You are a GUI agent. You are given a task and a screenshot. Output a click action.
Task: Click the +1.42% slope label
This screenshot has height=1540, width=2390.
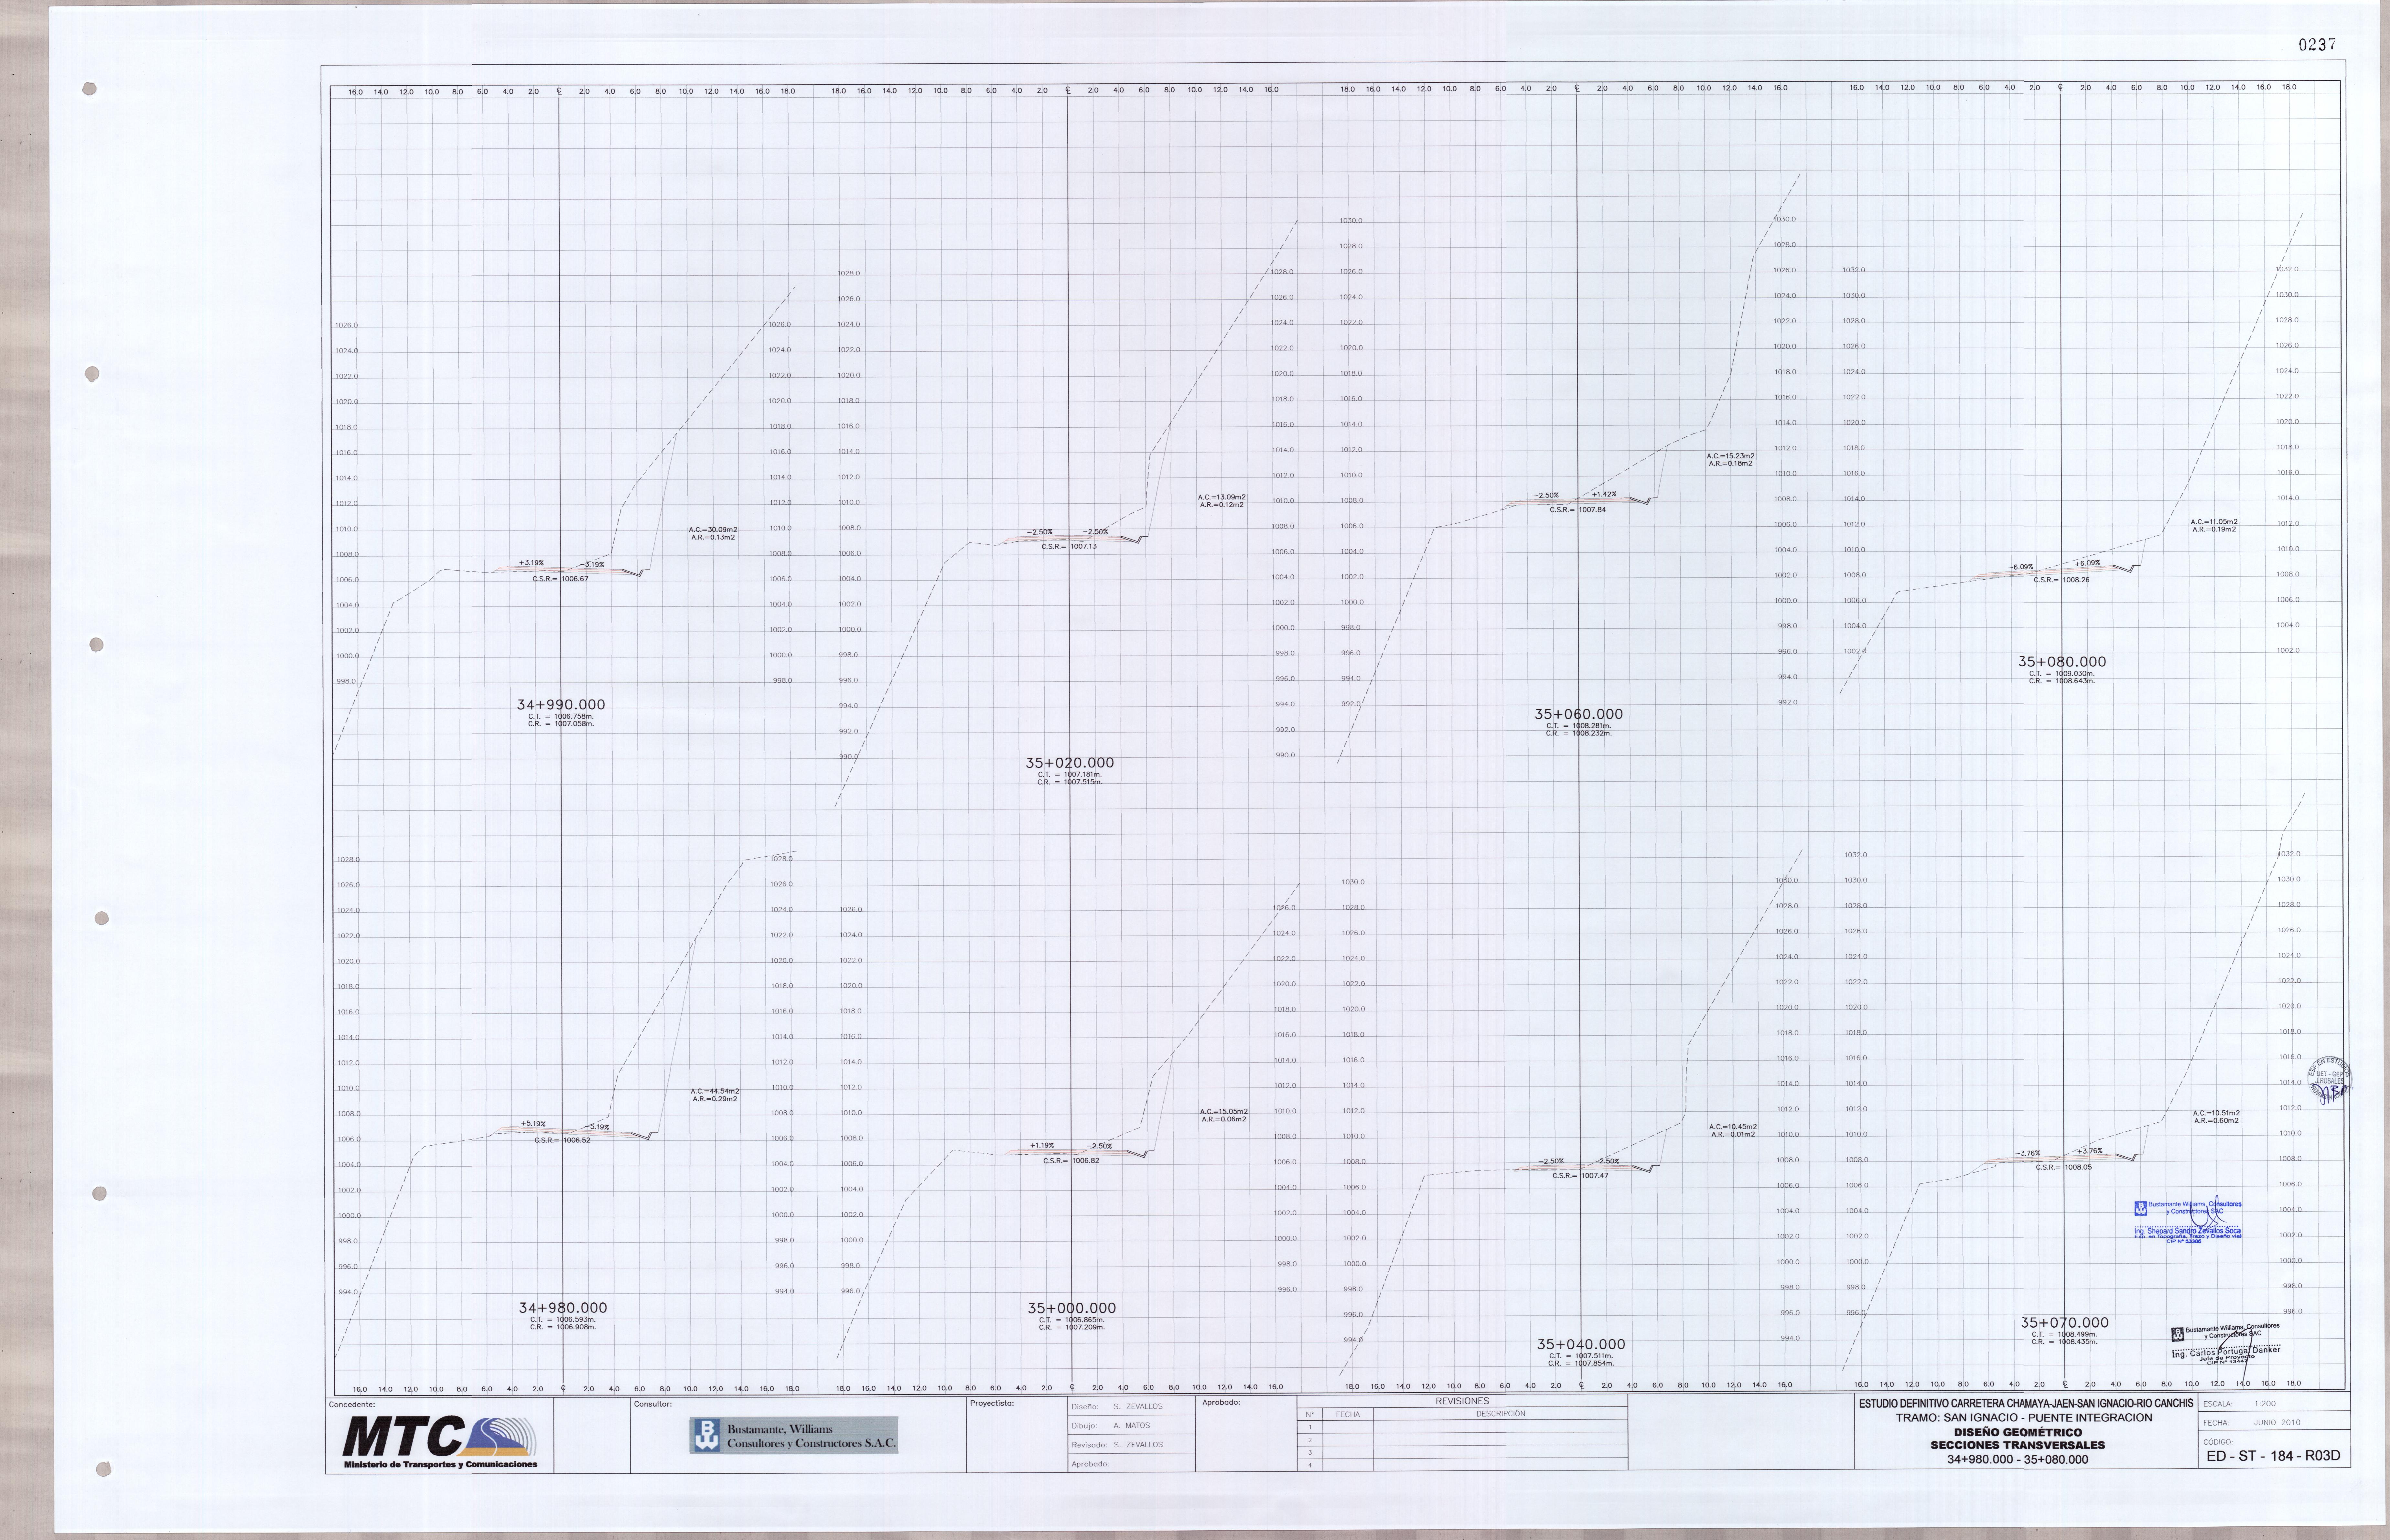1604,494
